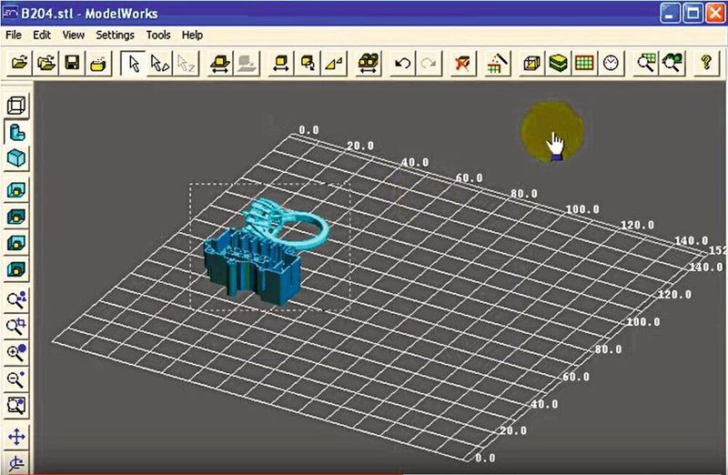728x475 pixels.
Task: Select the shaded pipe display mode
Action: [16, 132]
